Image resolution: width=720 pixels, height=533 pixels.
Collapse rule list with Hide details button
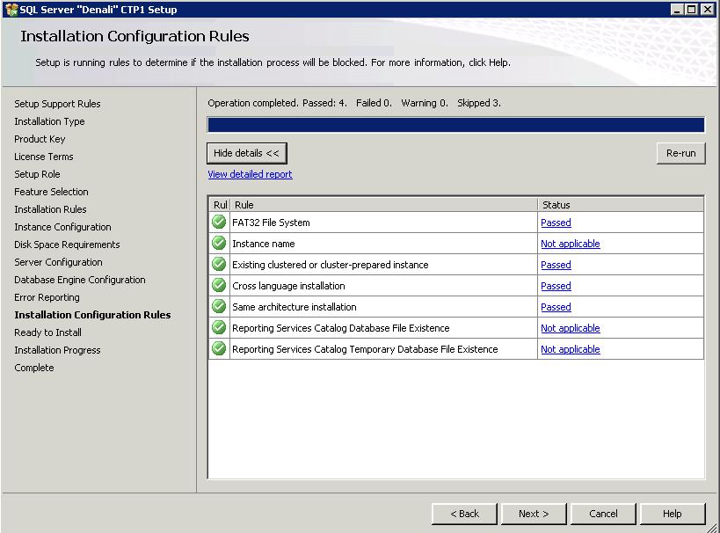click(246, 153)
